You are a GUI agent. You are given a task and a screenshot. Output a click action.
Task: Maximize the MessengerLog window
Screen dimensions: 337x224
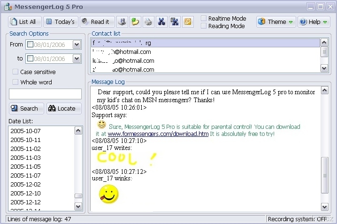[321, 7]
